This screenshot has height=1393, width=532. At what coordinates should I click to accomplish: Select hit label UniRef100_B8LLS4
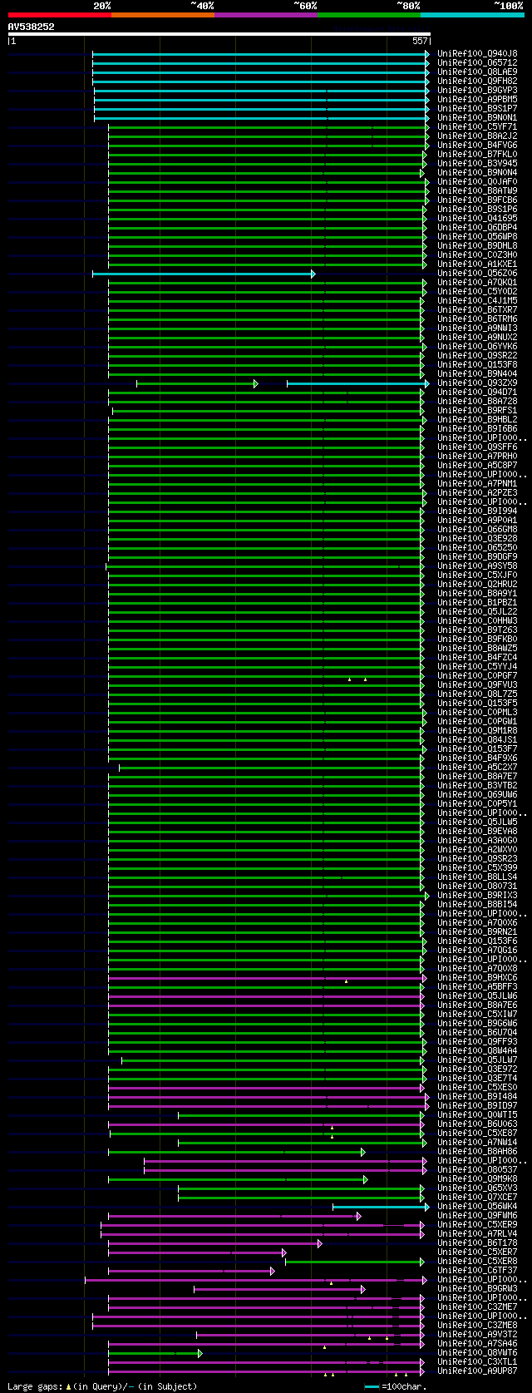coord(477,877)
